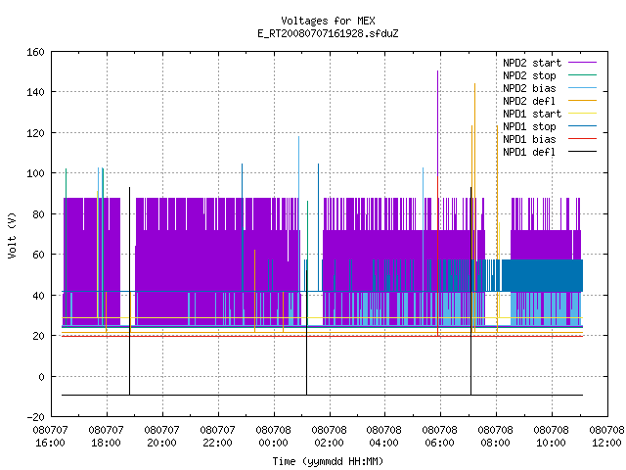Screen dimensions: 626x470
Task: Click the x-axis tick '080708 04:00'
Action: tap(384, 437)
